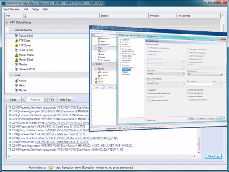
Task: Click the Status column header
Action: pyautogui.click(x=124, y=16)
